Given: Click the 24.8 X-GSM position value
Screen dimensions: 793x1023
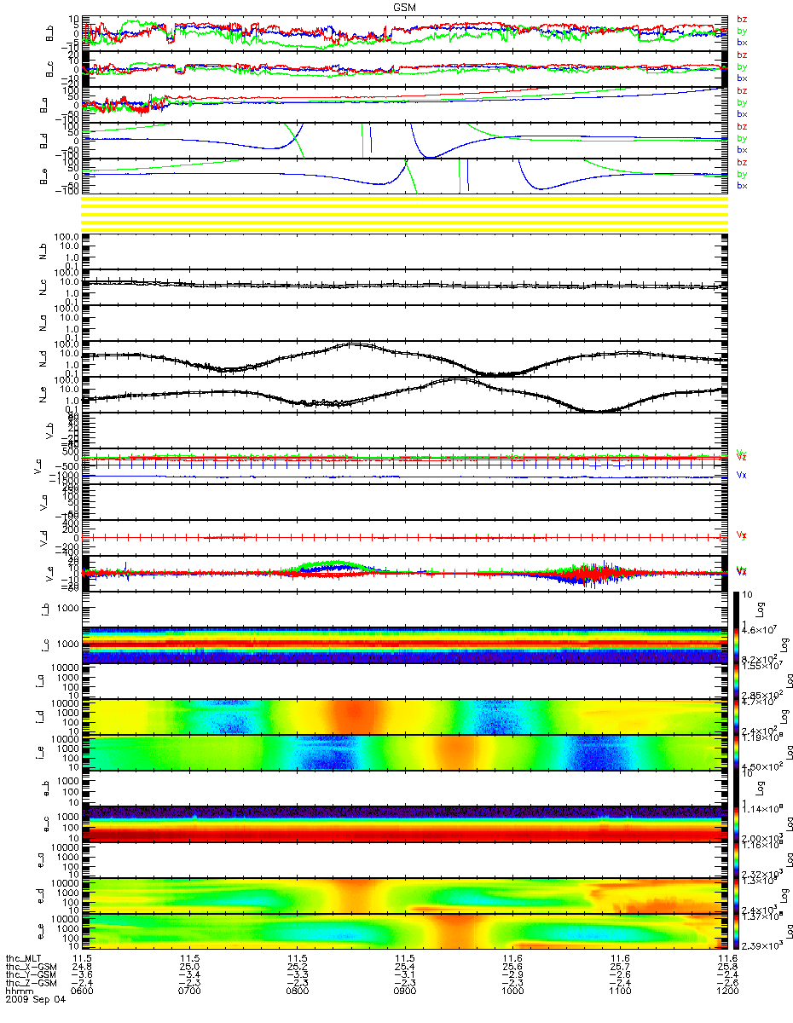Looking at the screenshot, I should (81, 968).
